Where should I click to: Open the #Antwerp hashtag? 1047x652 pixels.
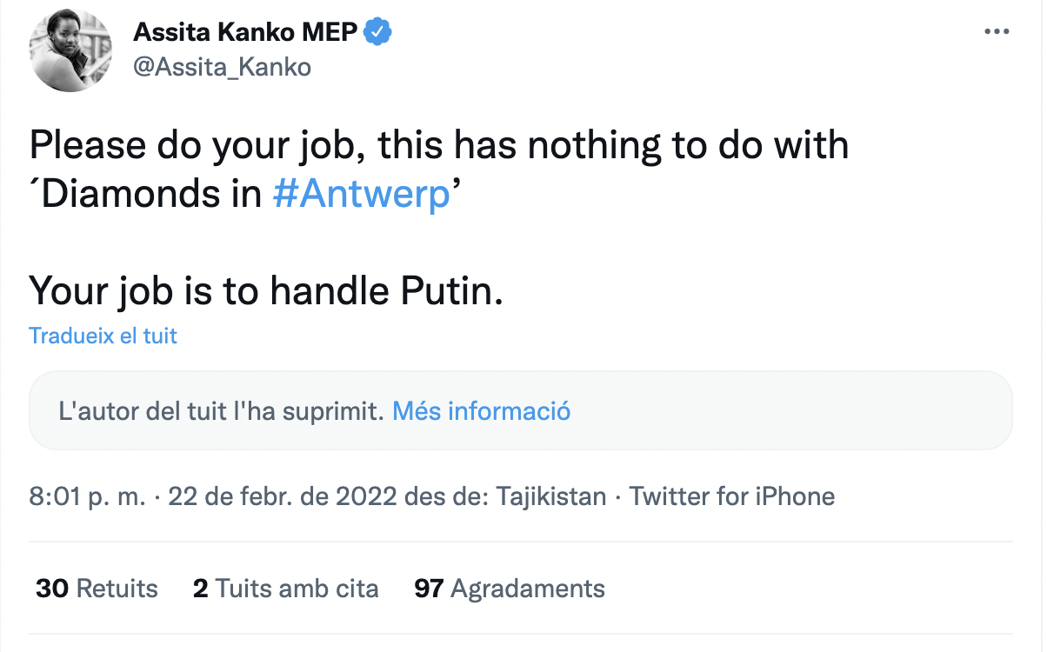click(361, 195)
